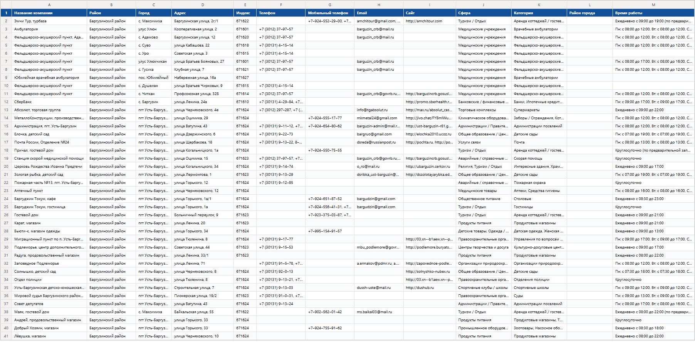Viewport: 695px width, 347px height.
Task: Select the "Отдел полиции" cell
Action: tap(49, 280)
